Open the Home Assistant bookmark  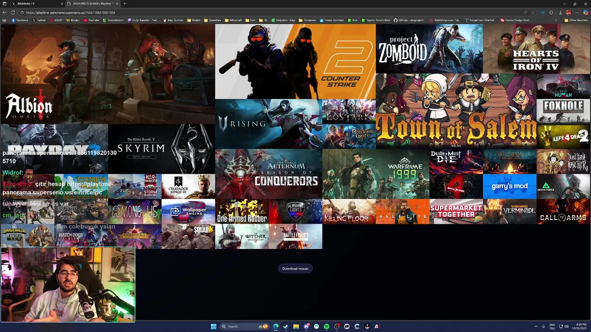(332, 20)
